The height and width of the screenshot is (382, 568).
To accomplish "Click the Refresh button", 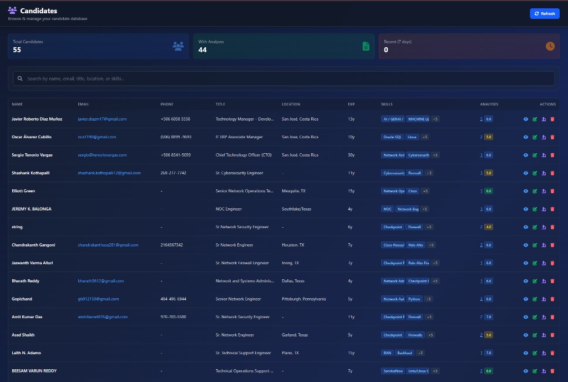I will click(x=545, y=13).
